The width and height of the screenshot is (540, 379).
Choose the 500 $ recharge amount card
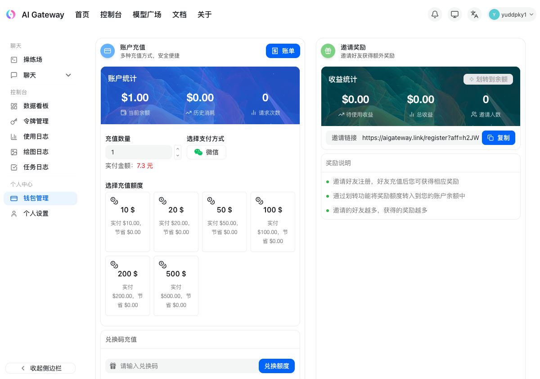[x=176, y=286]
